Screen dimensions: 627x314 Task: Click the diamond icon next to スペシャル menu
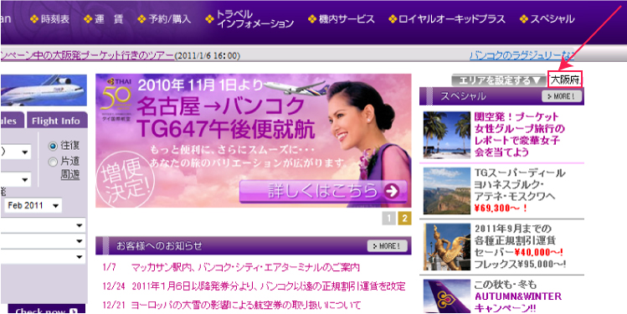click(x=523, y=18)
